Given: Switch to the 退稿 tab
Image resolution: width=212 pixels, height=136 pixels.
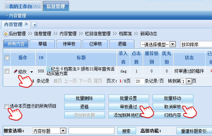Looking at the screenshot, I should click(122, 44).
